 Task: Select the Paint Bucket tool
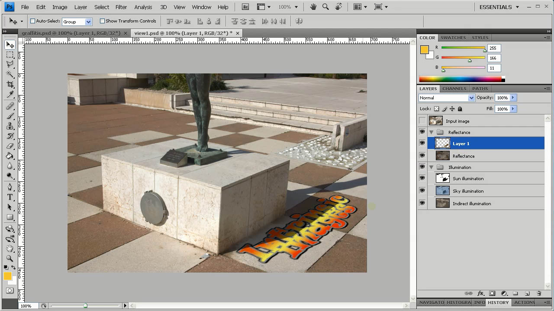click(x=10, y=156)
